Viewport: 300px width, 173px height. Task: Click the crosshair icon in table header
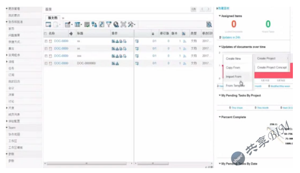(x=71, y=34)
